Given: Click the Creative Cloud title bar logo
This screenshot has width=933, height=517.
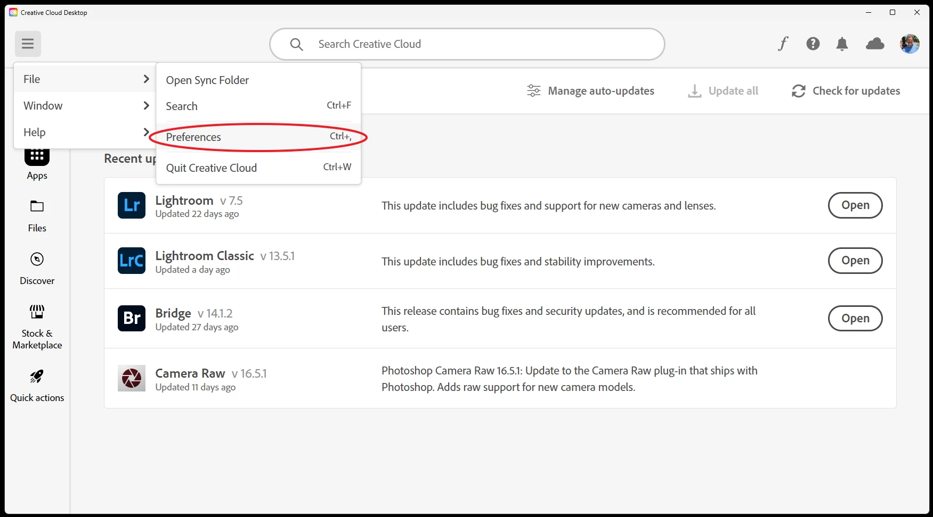Looking at the screenshot, I should coord(13,12).
